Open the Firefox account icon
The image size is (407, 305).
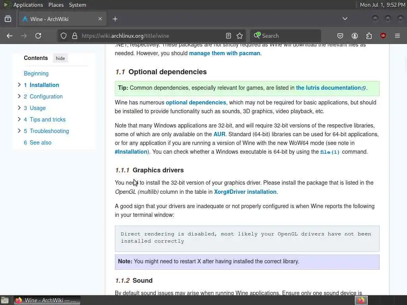pyautogui.click(x=355, y=36)
